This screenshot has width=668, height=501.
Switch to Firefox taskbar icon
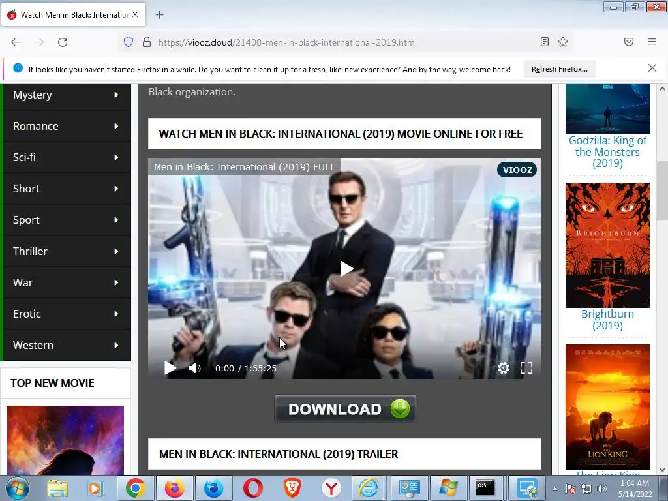tap(174, 488)
